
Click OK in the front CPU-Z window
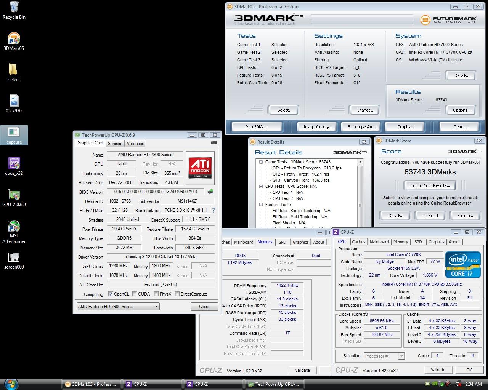[469, 370]
